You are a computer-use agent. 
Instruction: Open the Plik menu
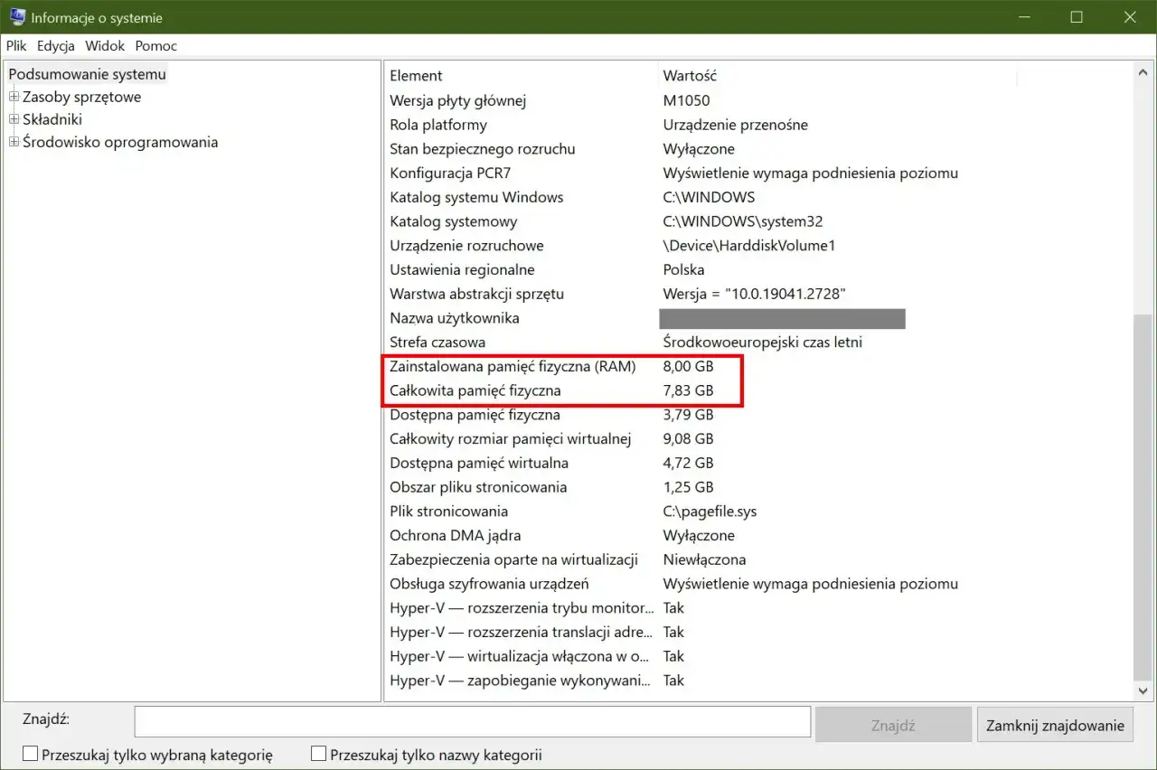click(x=15, y=45)
